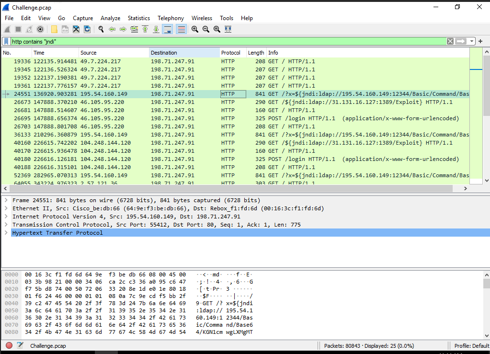490x354 pixels.
Task: Go to previous packet green arrow
Action: 112,29
